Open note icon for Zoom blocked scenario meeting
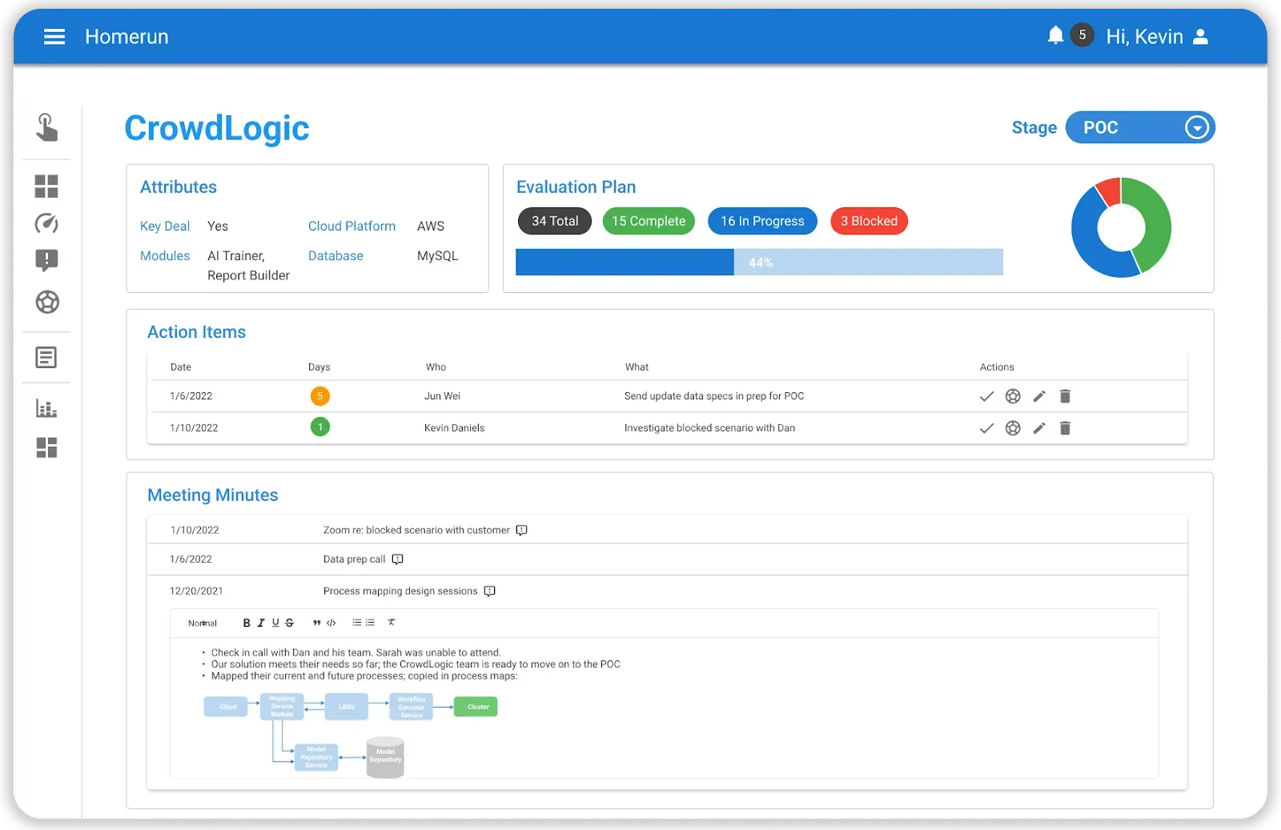 [521, 531]
